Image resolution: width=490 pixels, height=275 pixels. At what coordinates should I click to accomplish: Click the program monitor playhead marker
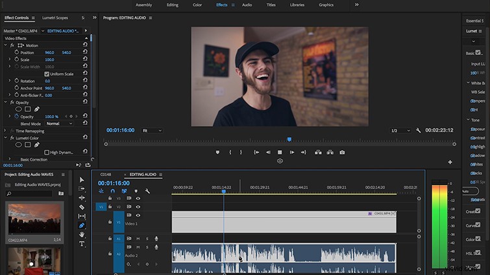pos(289,139)
